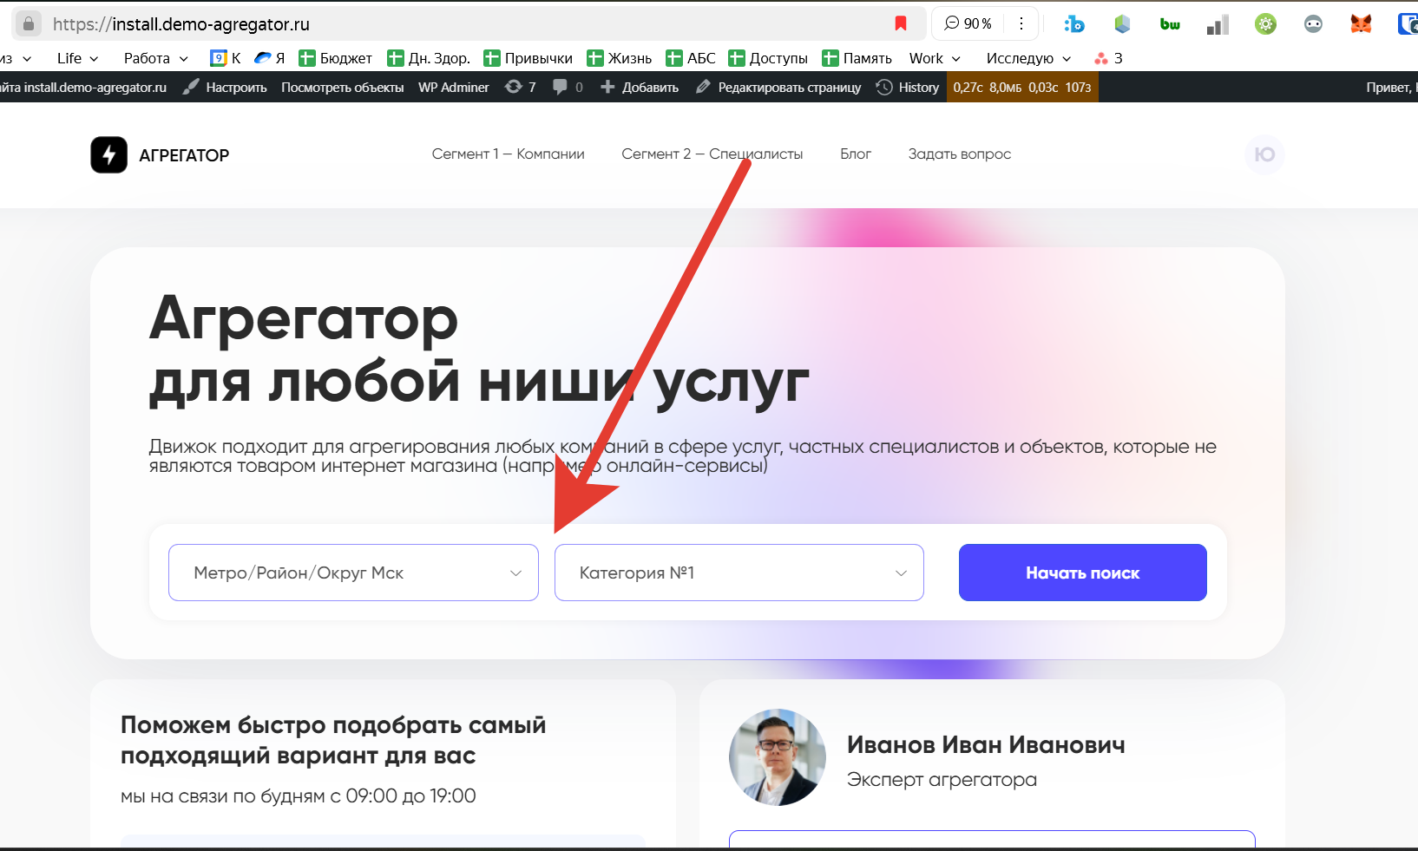1418x851 pixels.
Task: Click the bw extension icon
Action: (1170, 23)
